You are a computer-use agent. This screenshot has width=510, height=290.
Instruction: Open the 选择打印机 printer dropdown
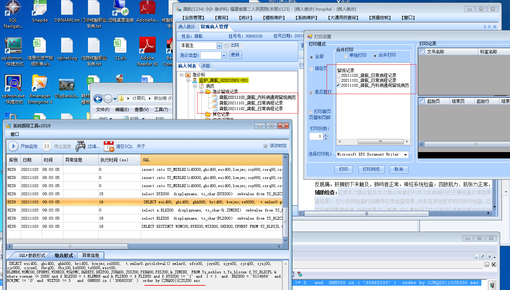tap(406, 155)
